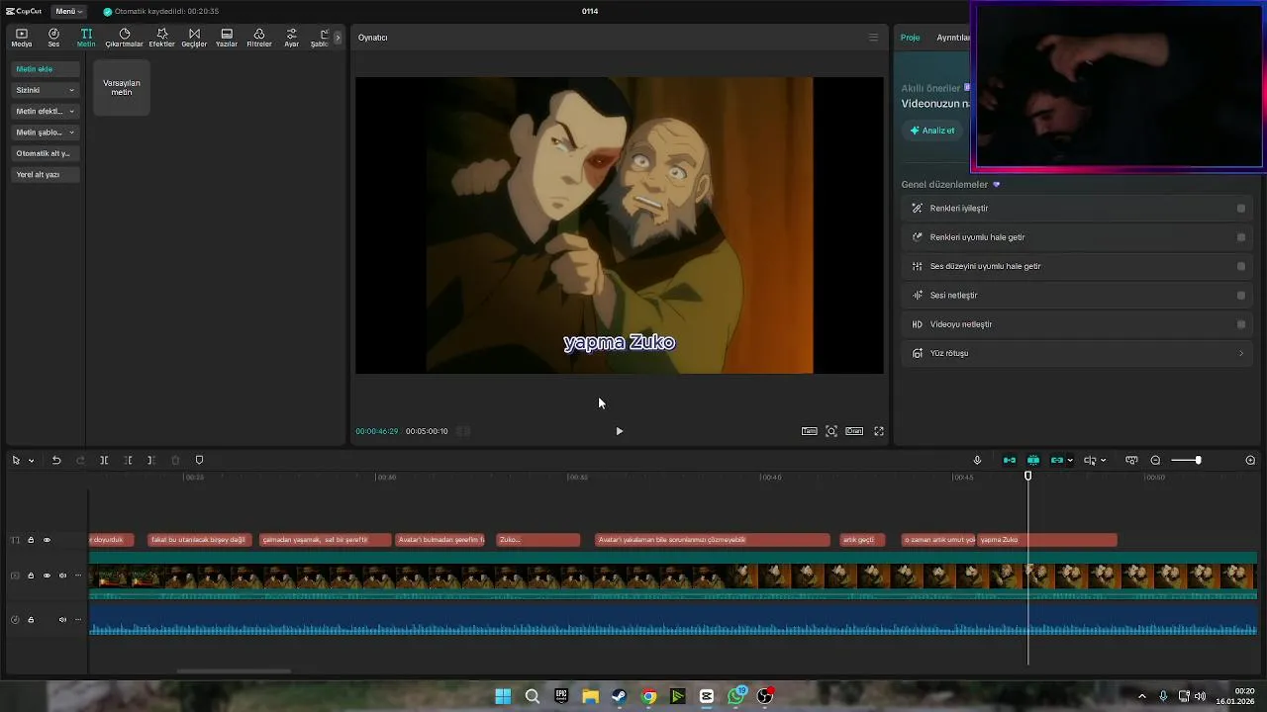
Task: Enable Videoyu netleştir checkbox
Action: [1241, 324]
